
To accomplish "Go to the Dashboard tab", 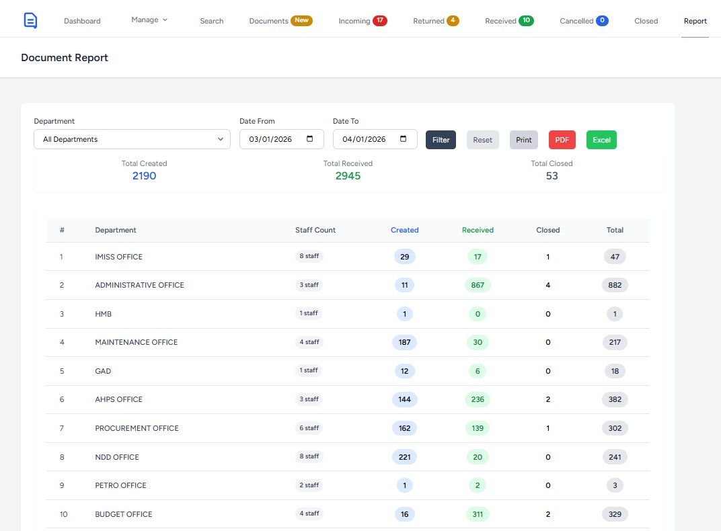I will coord(82,21).
